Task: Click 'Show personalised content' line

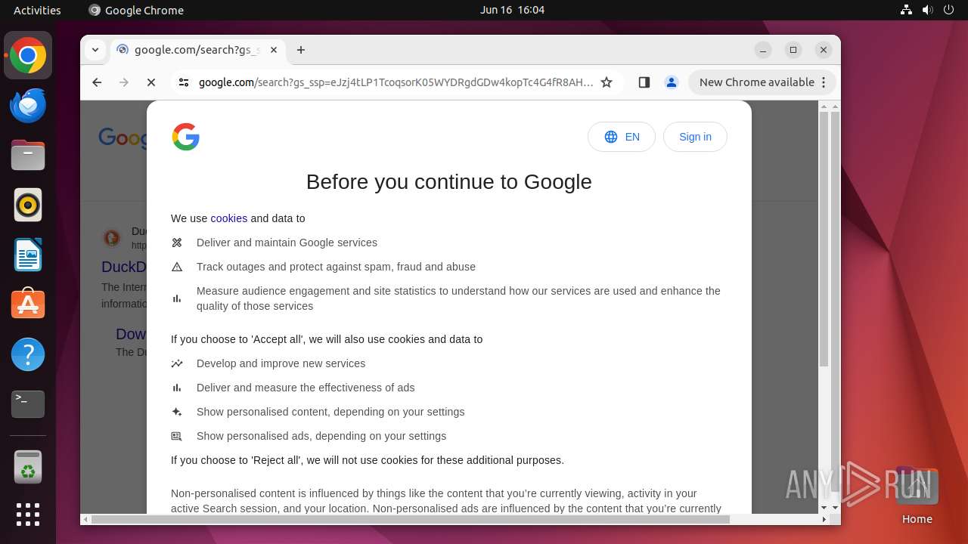Action: pyautogui.click(x=330, y=412)
